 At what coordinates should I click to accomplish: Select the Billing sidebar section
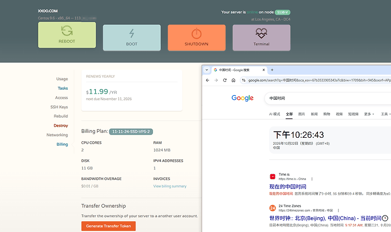(62, 144)
